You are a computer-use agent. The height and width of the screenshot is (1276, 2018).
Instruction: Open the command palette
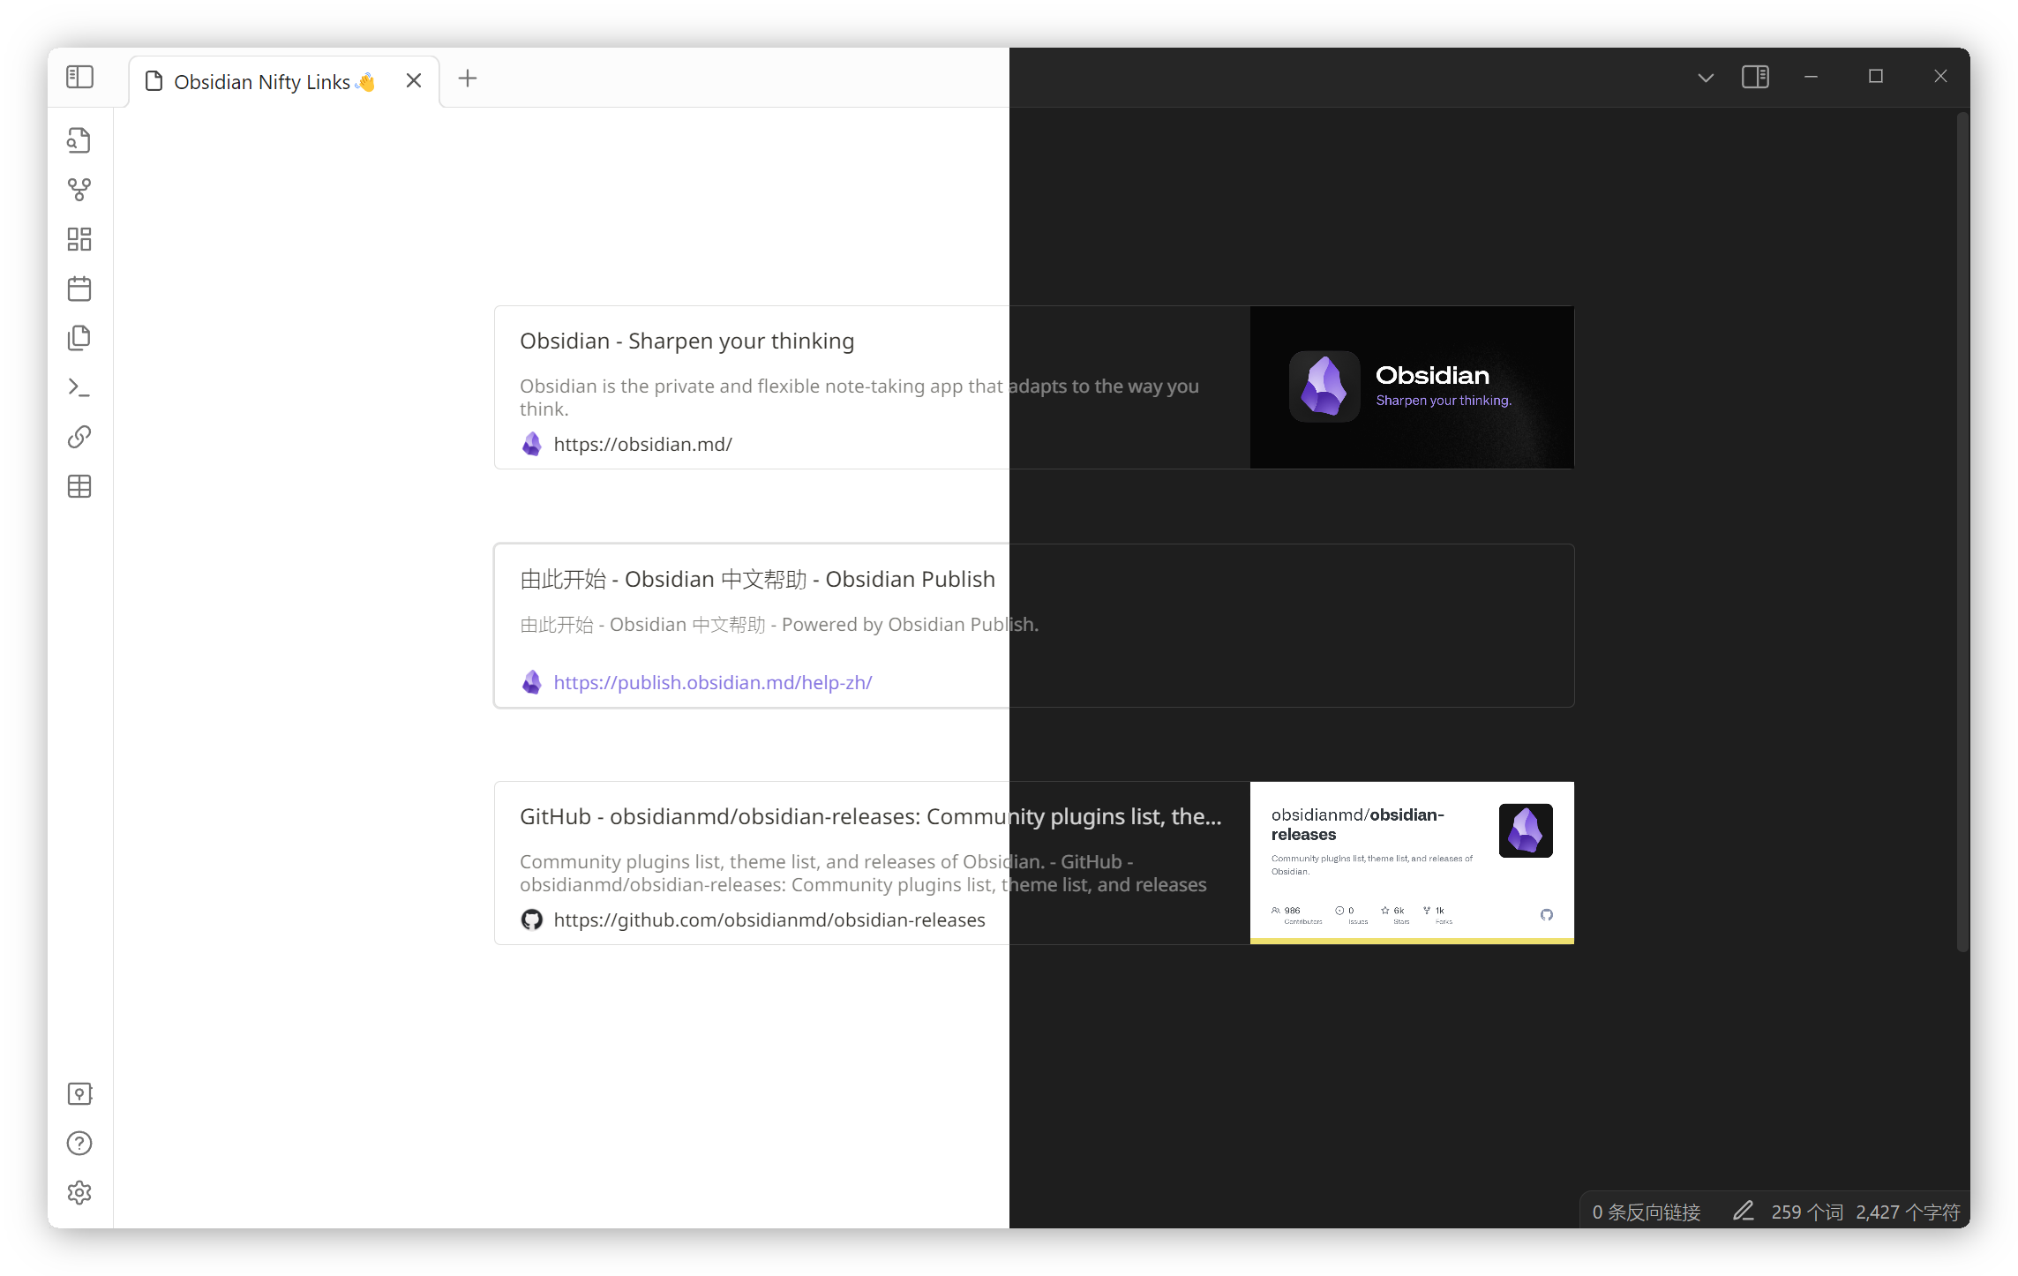pyautogui.click(x=79, y=387)
